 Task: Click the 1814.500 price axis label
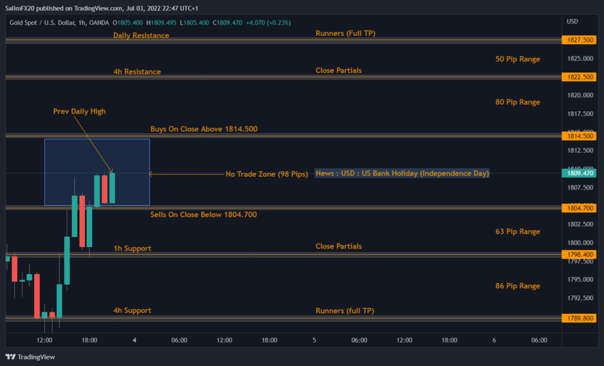point(580,136)
